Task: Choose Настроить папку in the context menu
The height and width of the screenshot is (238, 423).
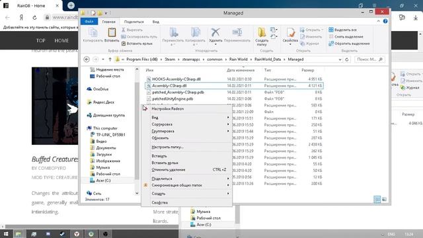Action: click(186, 147)
